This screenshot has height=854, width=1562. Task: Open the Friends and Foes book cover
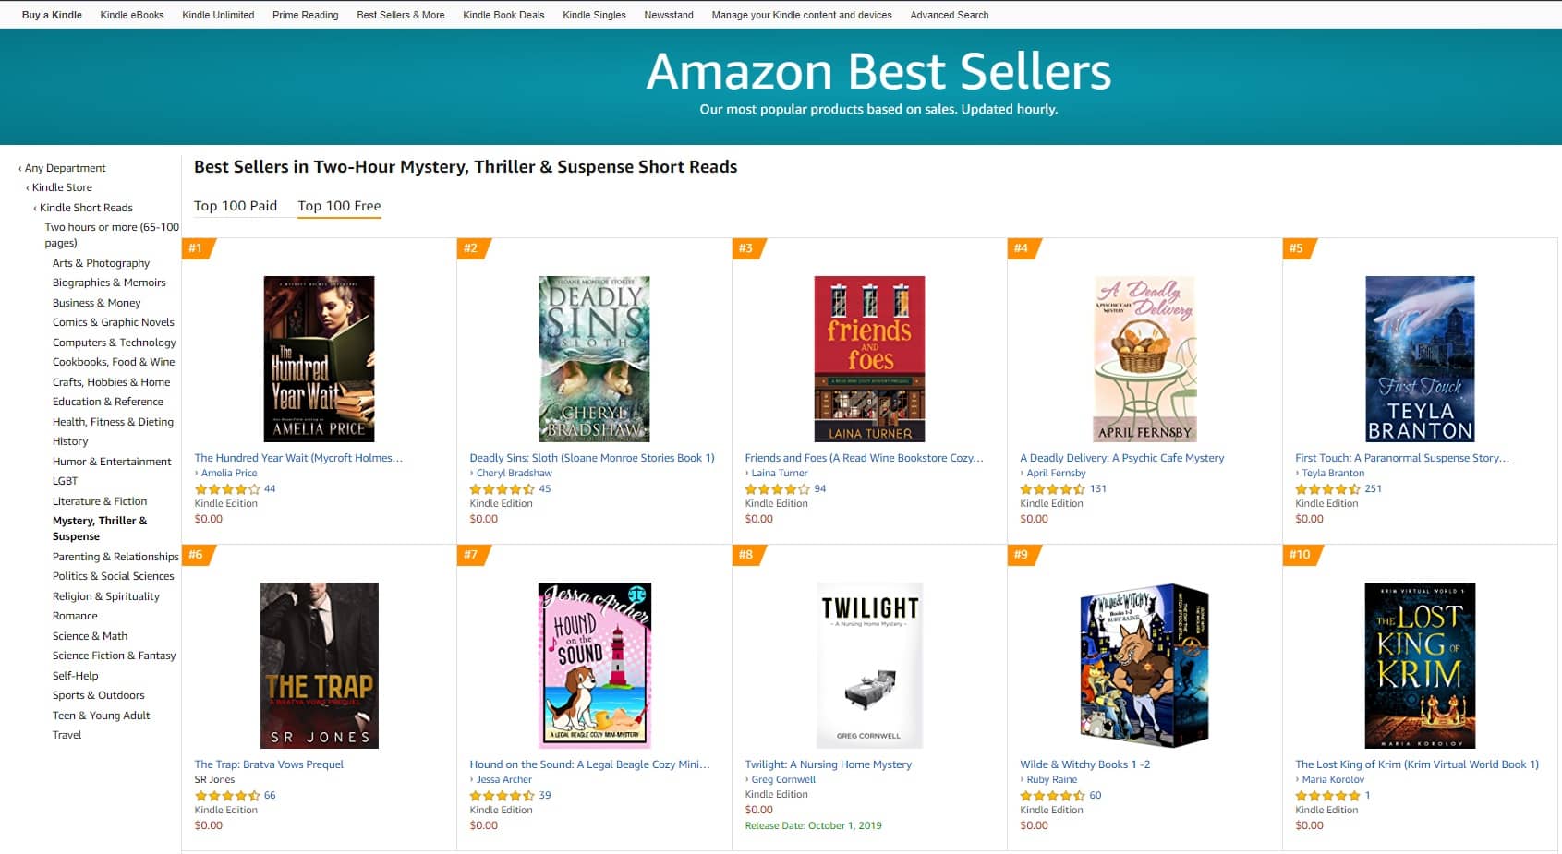tap(869, 359)
